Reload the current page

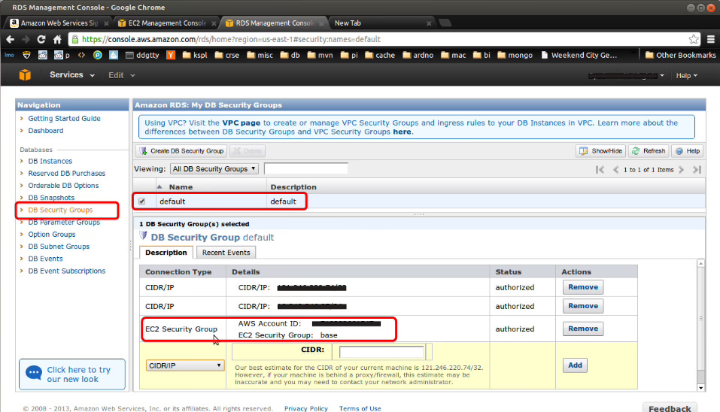[41, 39]
